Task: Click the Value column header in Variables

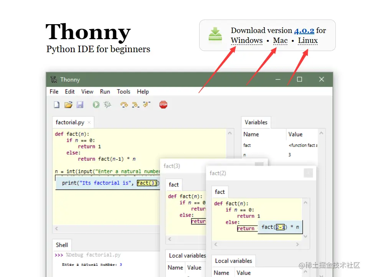Action: click(x=295, y=134)
